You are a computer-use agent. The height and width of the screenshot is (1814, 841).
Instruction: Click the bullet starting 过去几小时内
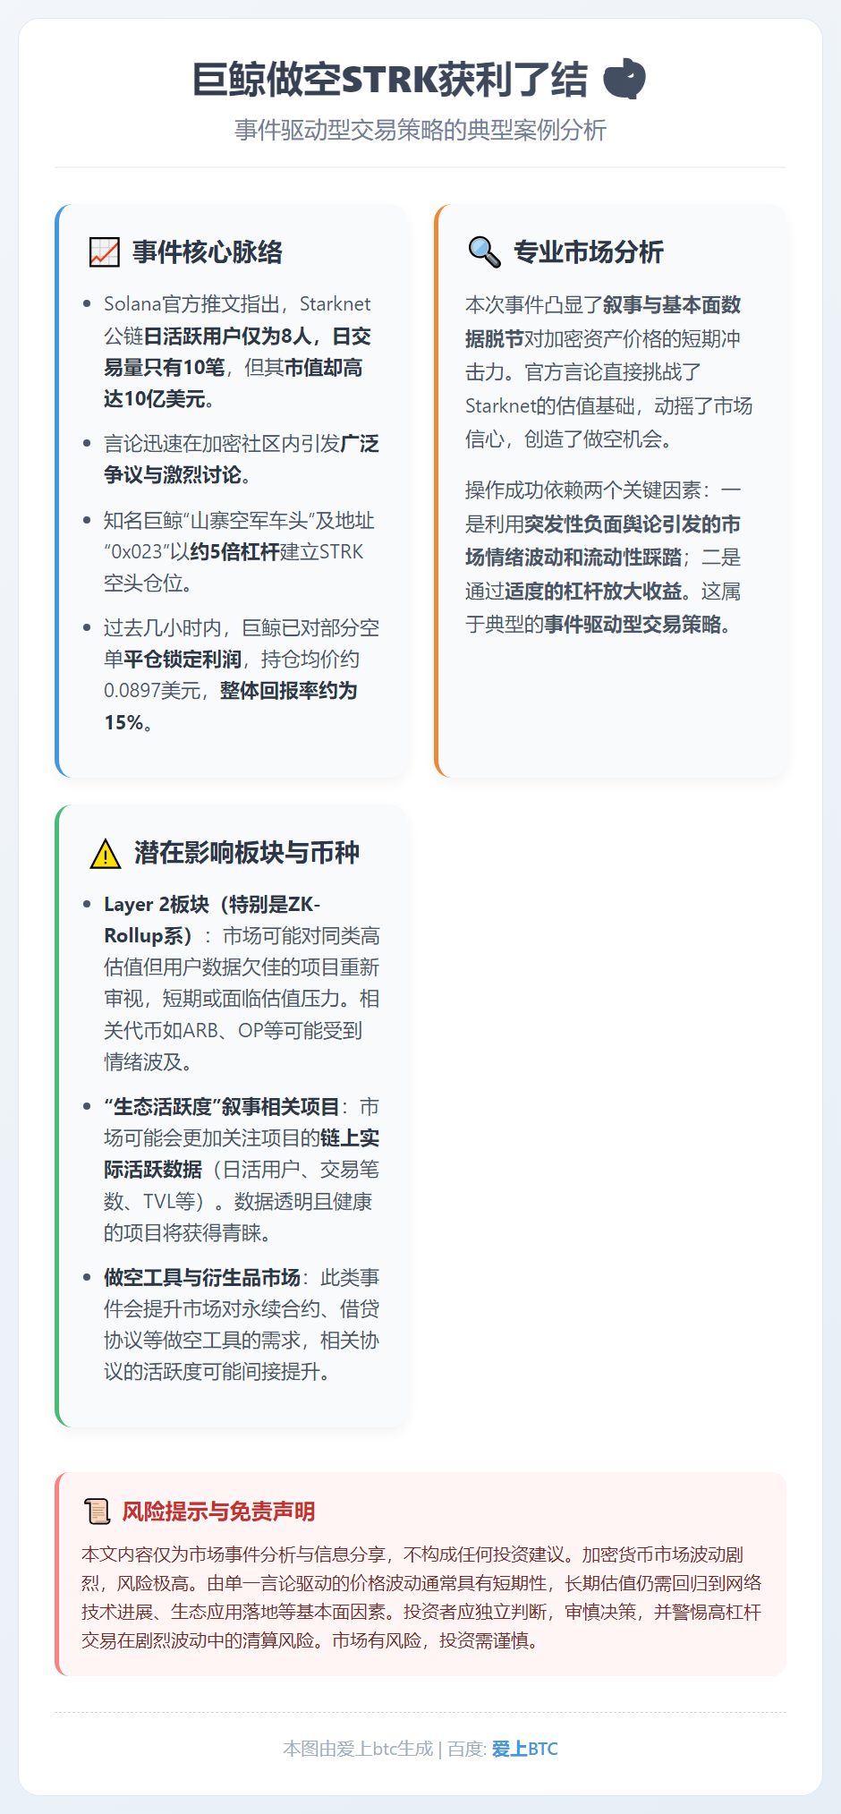pyautogui.click(x=242, y=676)
